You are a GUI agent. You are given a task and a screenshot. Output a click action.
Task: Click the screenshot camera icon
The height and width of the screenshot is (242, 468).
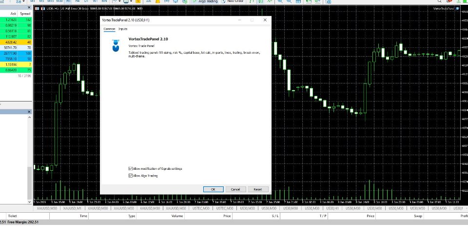[328, 1]
